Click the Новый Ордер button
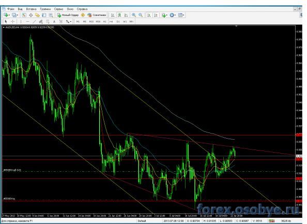Viewport: 307px width, 224px height. tap(68, 15)
